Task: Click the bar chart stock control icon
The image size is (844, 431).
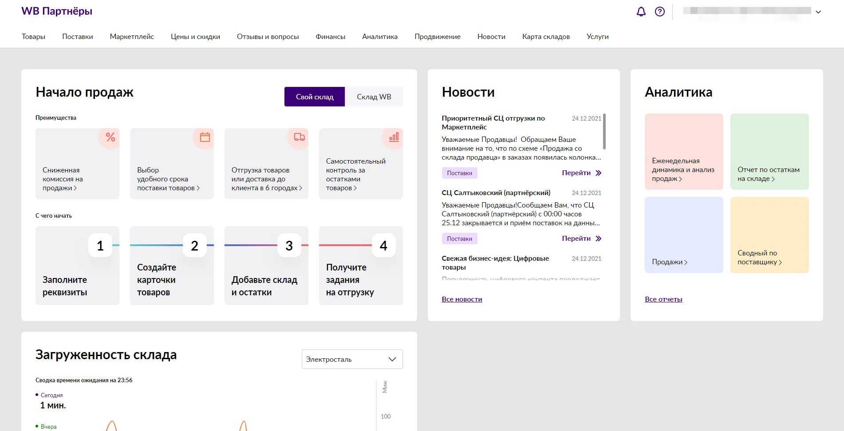Action: [394, 137]
